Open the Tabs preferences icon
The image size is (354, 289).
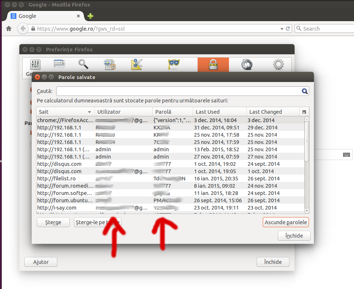point(59,64)
